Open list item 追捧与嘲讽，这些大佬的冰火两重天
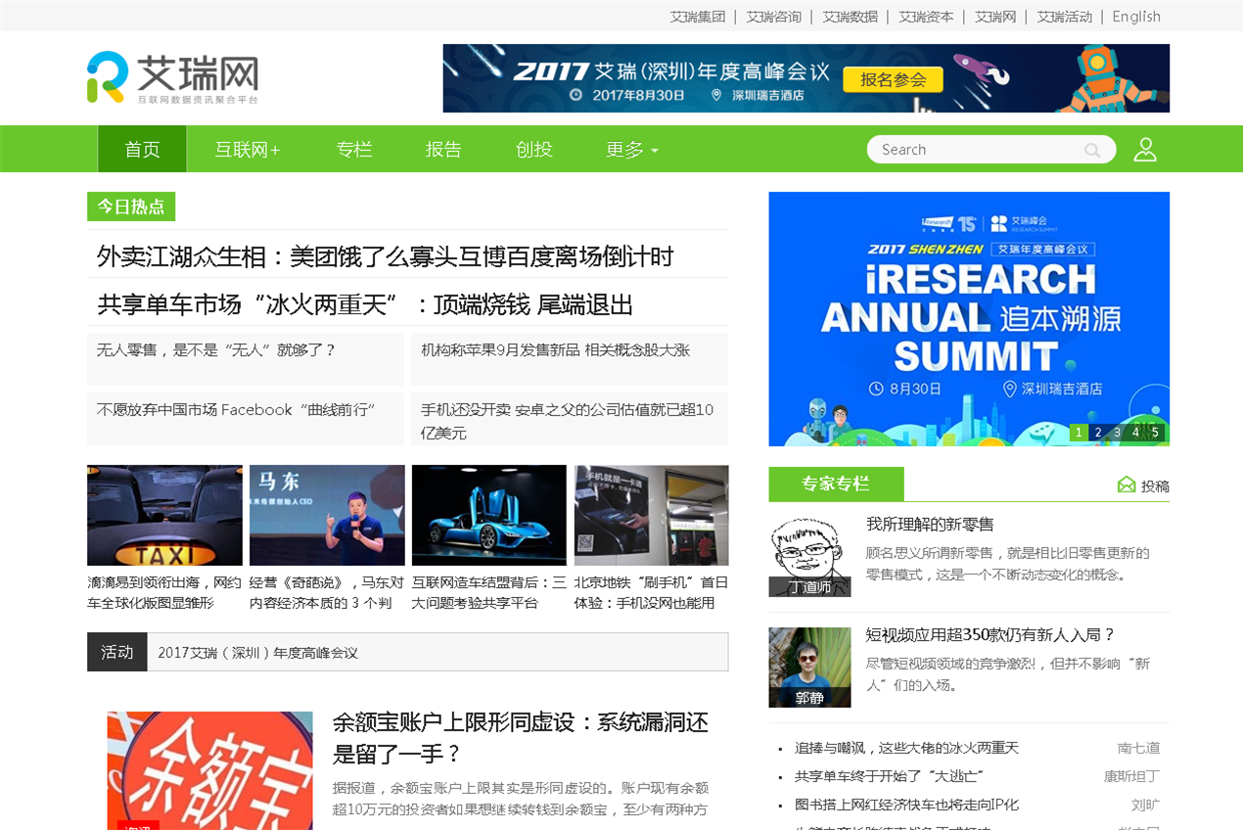Screen dimensions: 1243x830 click(x=906, y=748)
